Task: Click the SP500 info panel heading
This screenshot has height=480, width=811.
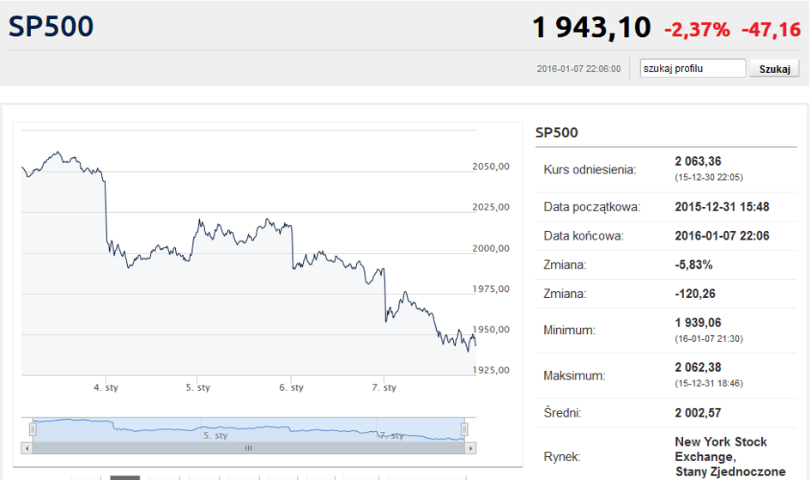Action: 557,132
